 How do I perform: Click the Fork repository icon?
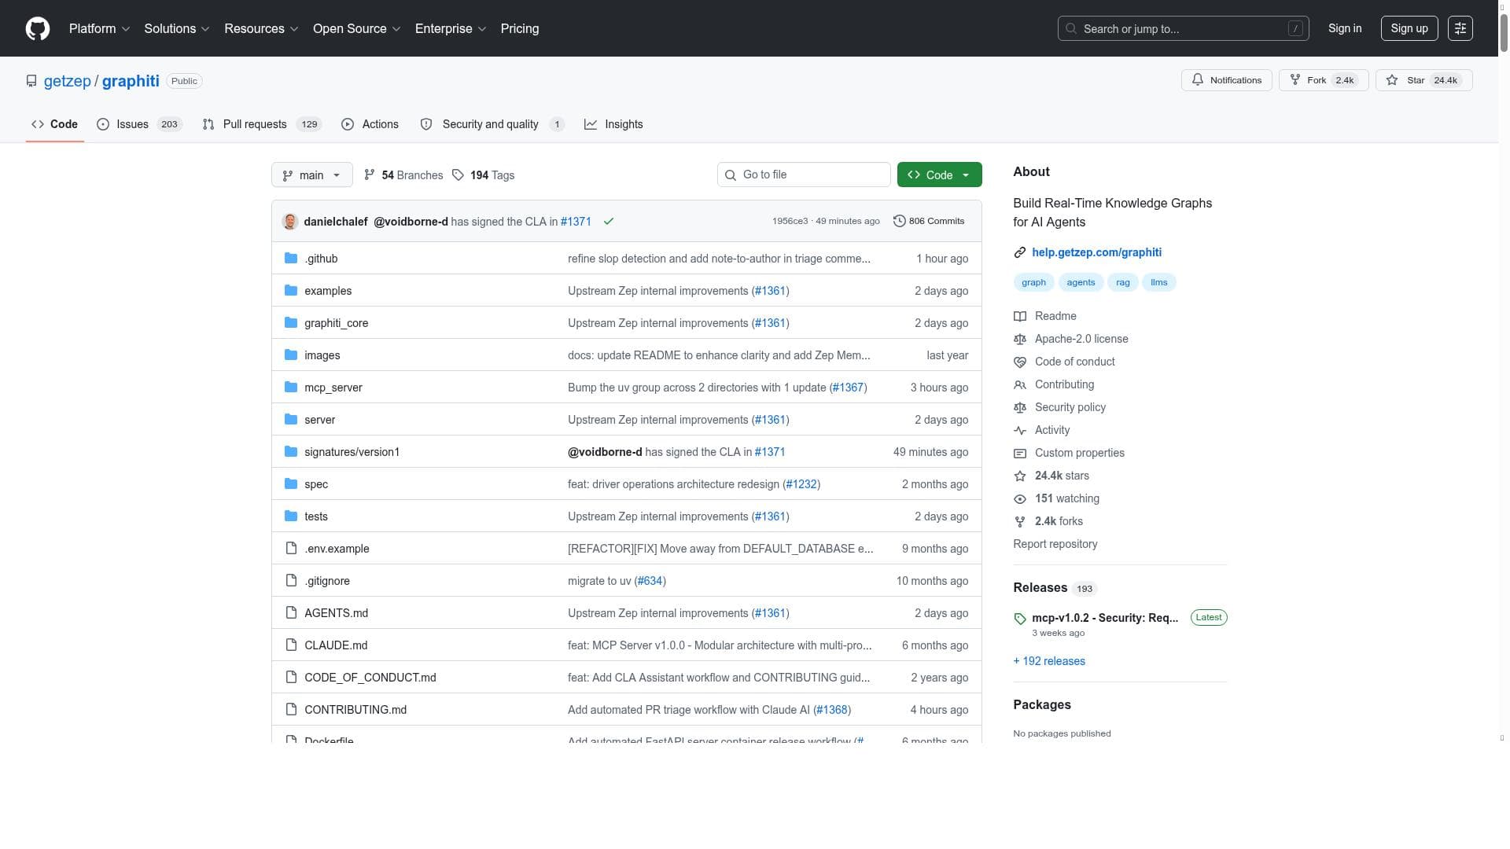pos(1295,80)
